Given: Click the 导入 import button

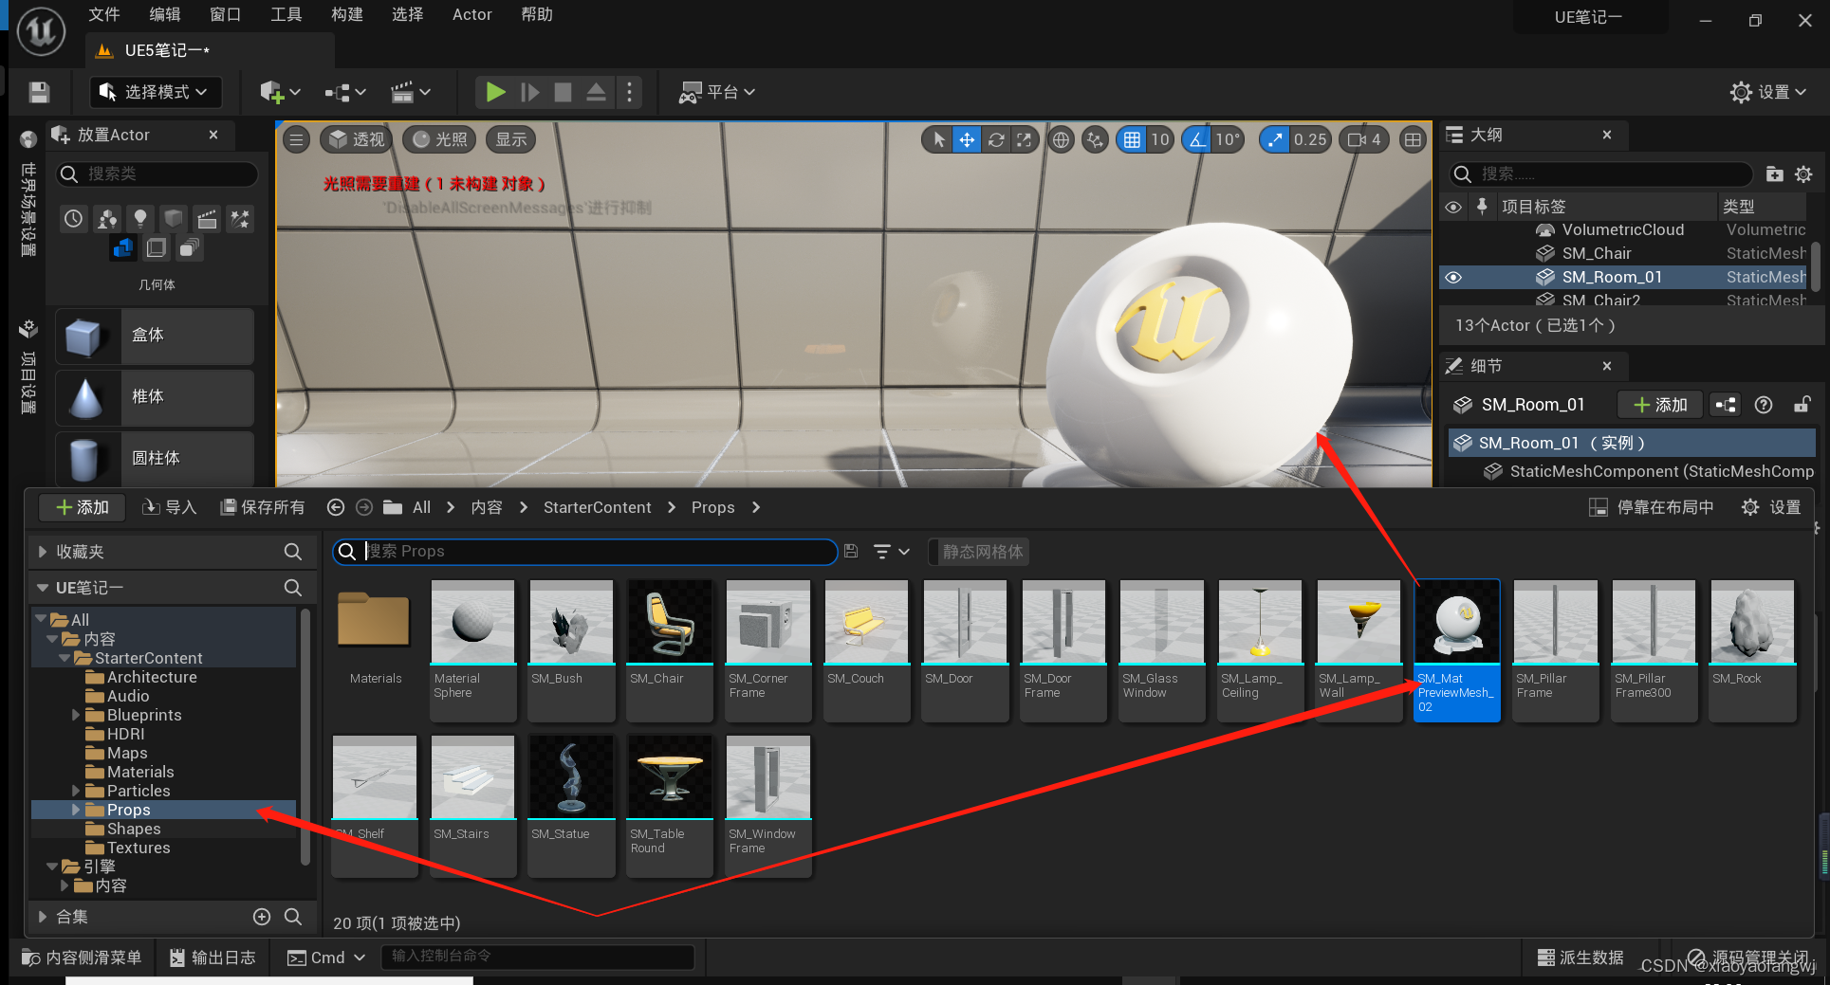Looking at the screenshot, I should tap(169, 508).
